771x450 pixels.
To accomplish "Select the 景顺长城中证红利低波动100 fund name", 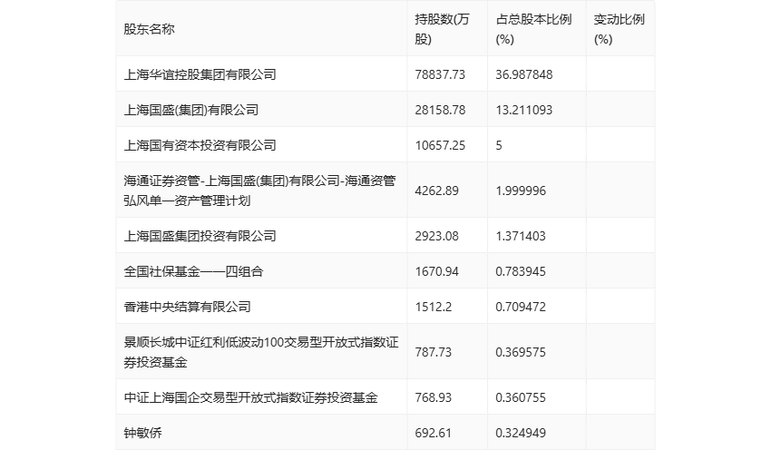I will pyautogui.click(x=261, y=352).
